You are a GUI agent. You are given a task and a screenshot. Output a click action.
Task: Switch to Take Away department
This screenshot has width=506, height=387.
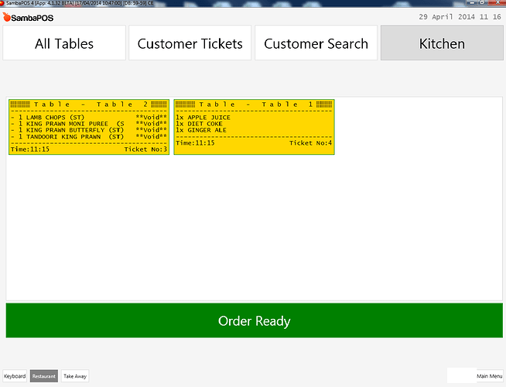[x=75, y=376]
